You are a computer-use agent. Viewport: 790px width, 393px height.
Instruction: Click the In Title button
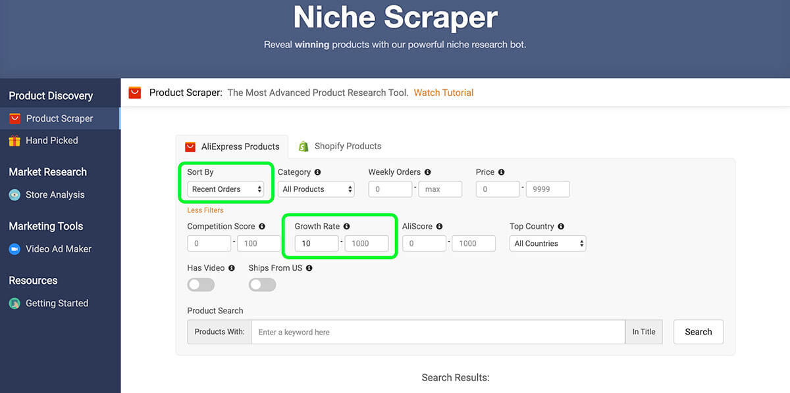tap(644, 332)
